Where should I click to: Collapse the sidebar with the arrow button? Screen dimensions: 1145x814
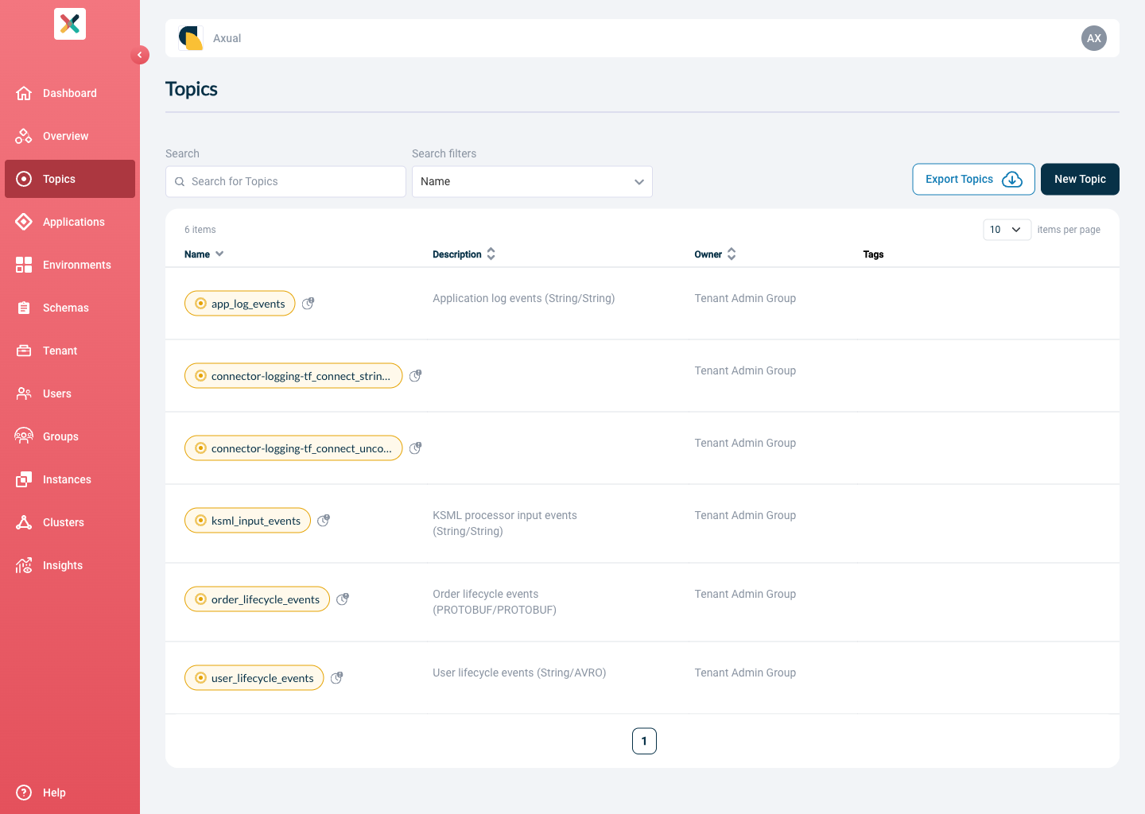pyautogui.click(x=140, y=55)
